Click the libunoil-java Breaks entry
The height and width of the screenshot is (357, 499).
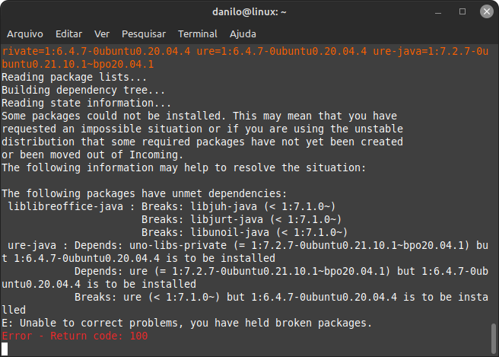coord(244,232)
